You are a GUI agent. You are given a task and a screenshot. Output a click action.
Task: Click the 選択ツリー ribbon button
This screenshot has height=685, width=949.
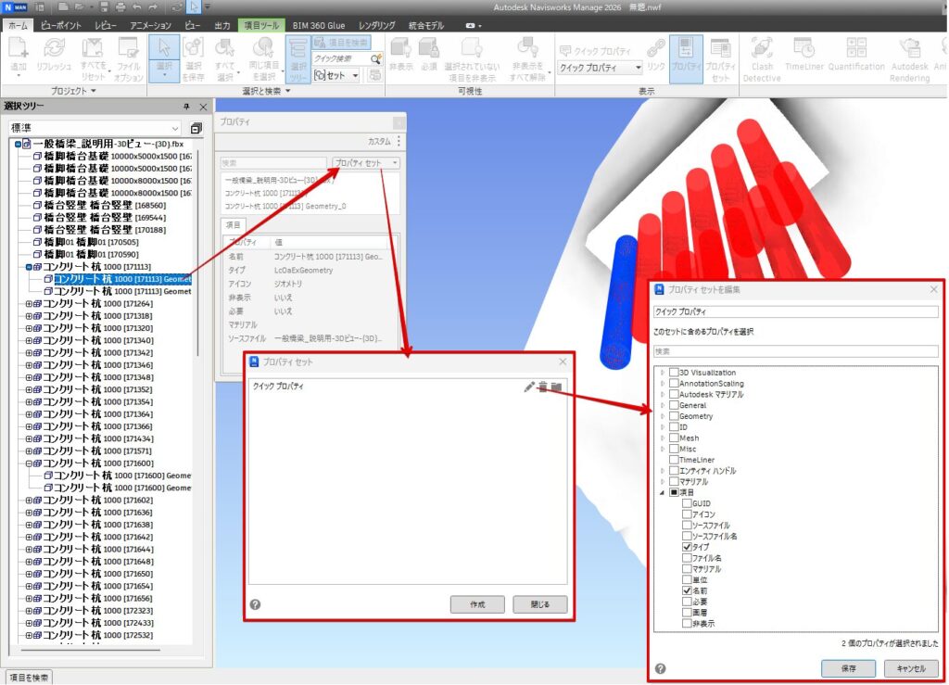(x=297, y=60)
